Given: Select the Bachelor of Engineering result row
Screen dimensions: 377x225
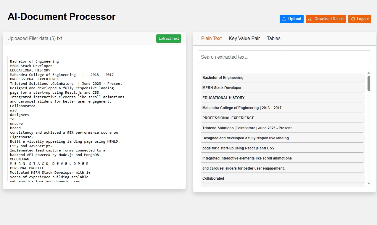Looking at the screenshot, I should 282,78.
